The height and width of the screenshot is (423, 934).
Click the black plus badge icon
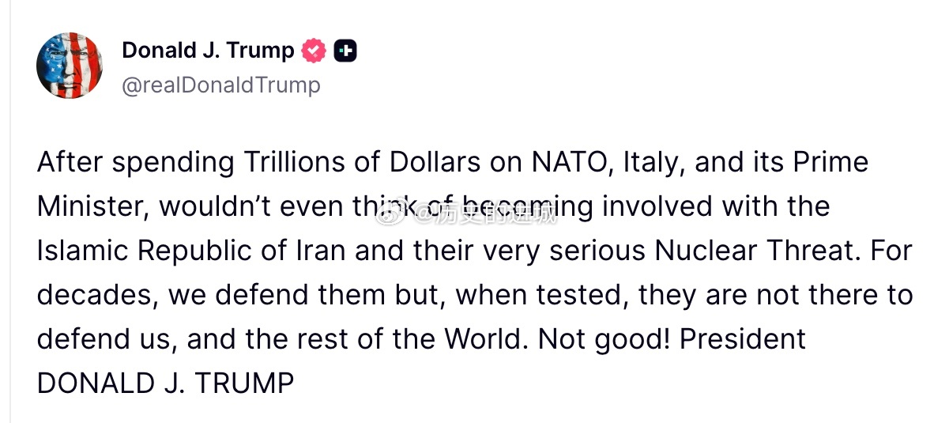(345, 51)
